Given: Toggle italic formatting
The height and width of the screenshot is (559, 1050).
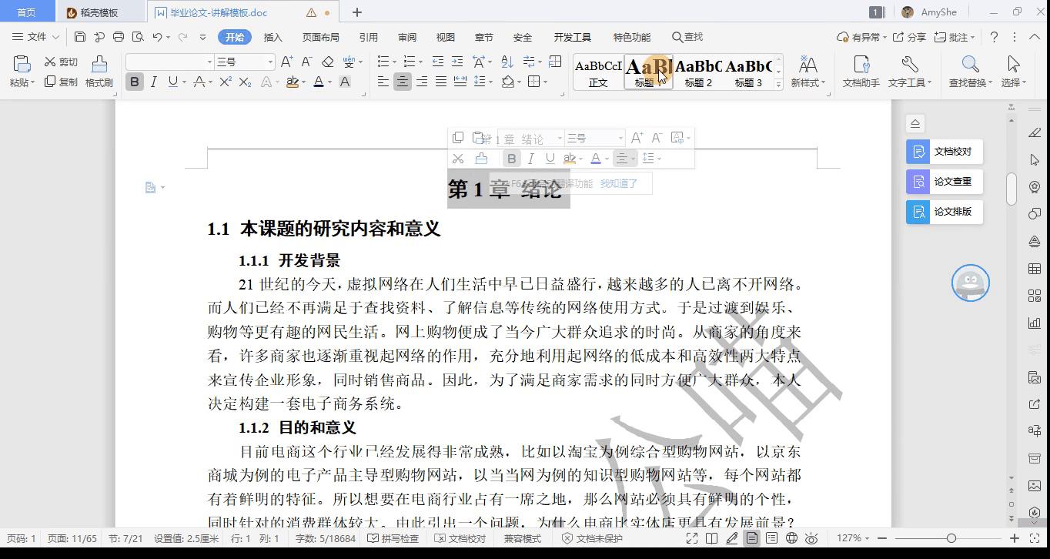Looking at the screenshot, I should pyautogui.click(x=154, y=81).
